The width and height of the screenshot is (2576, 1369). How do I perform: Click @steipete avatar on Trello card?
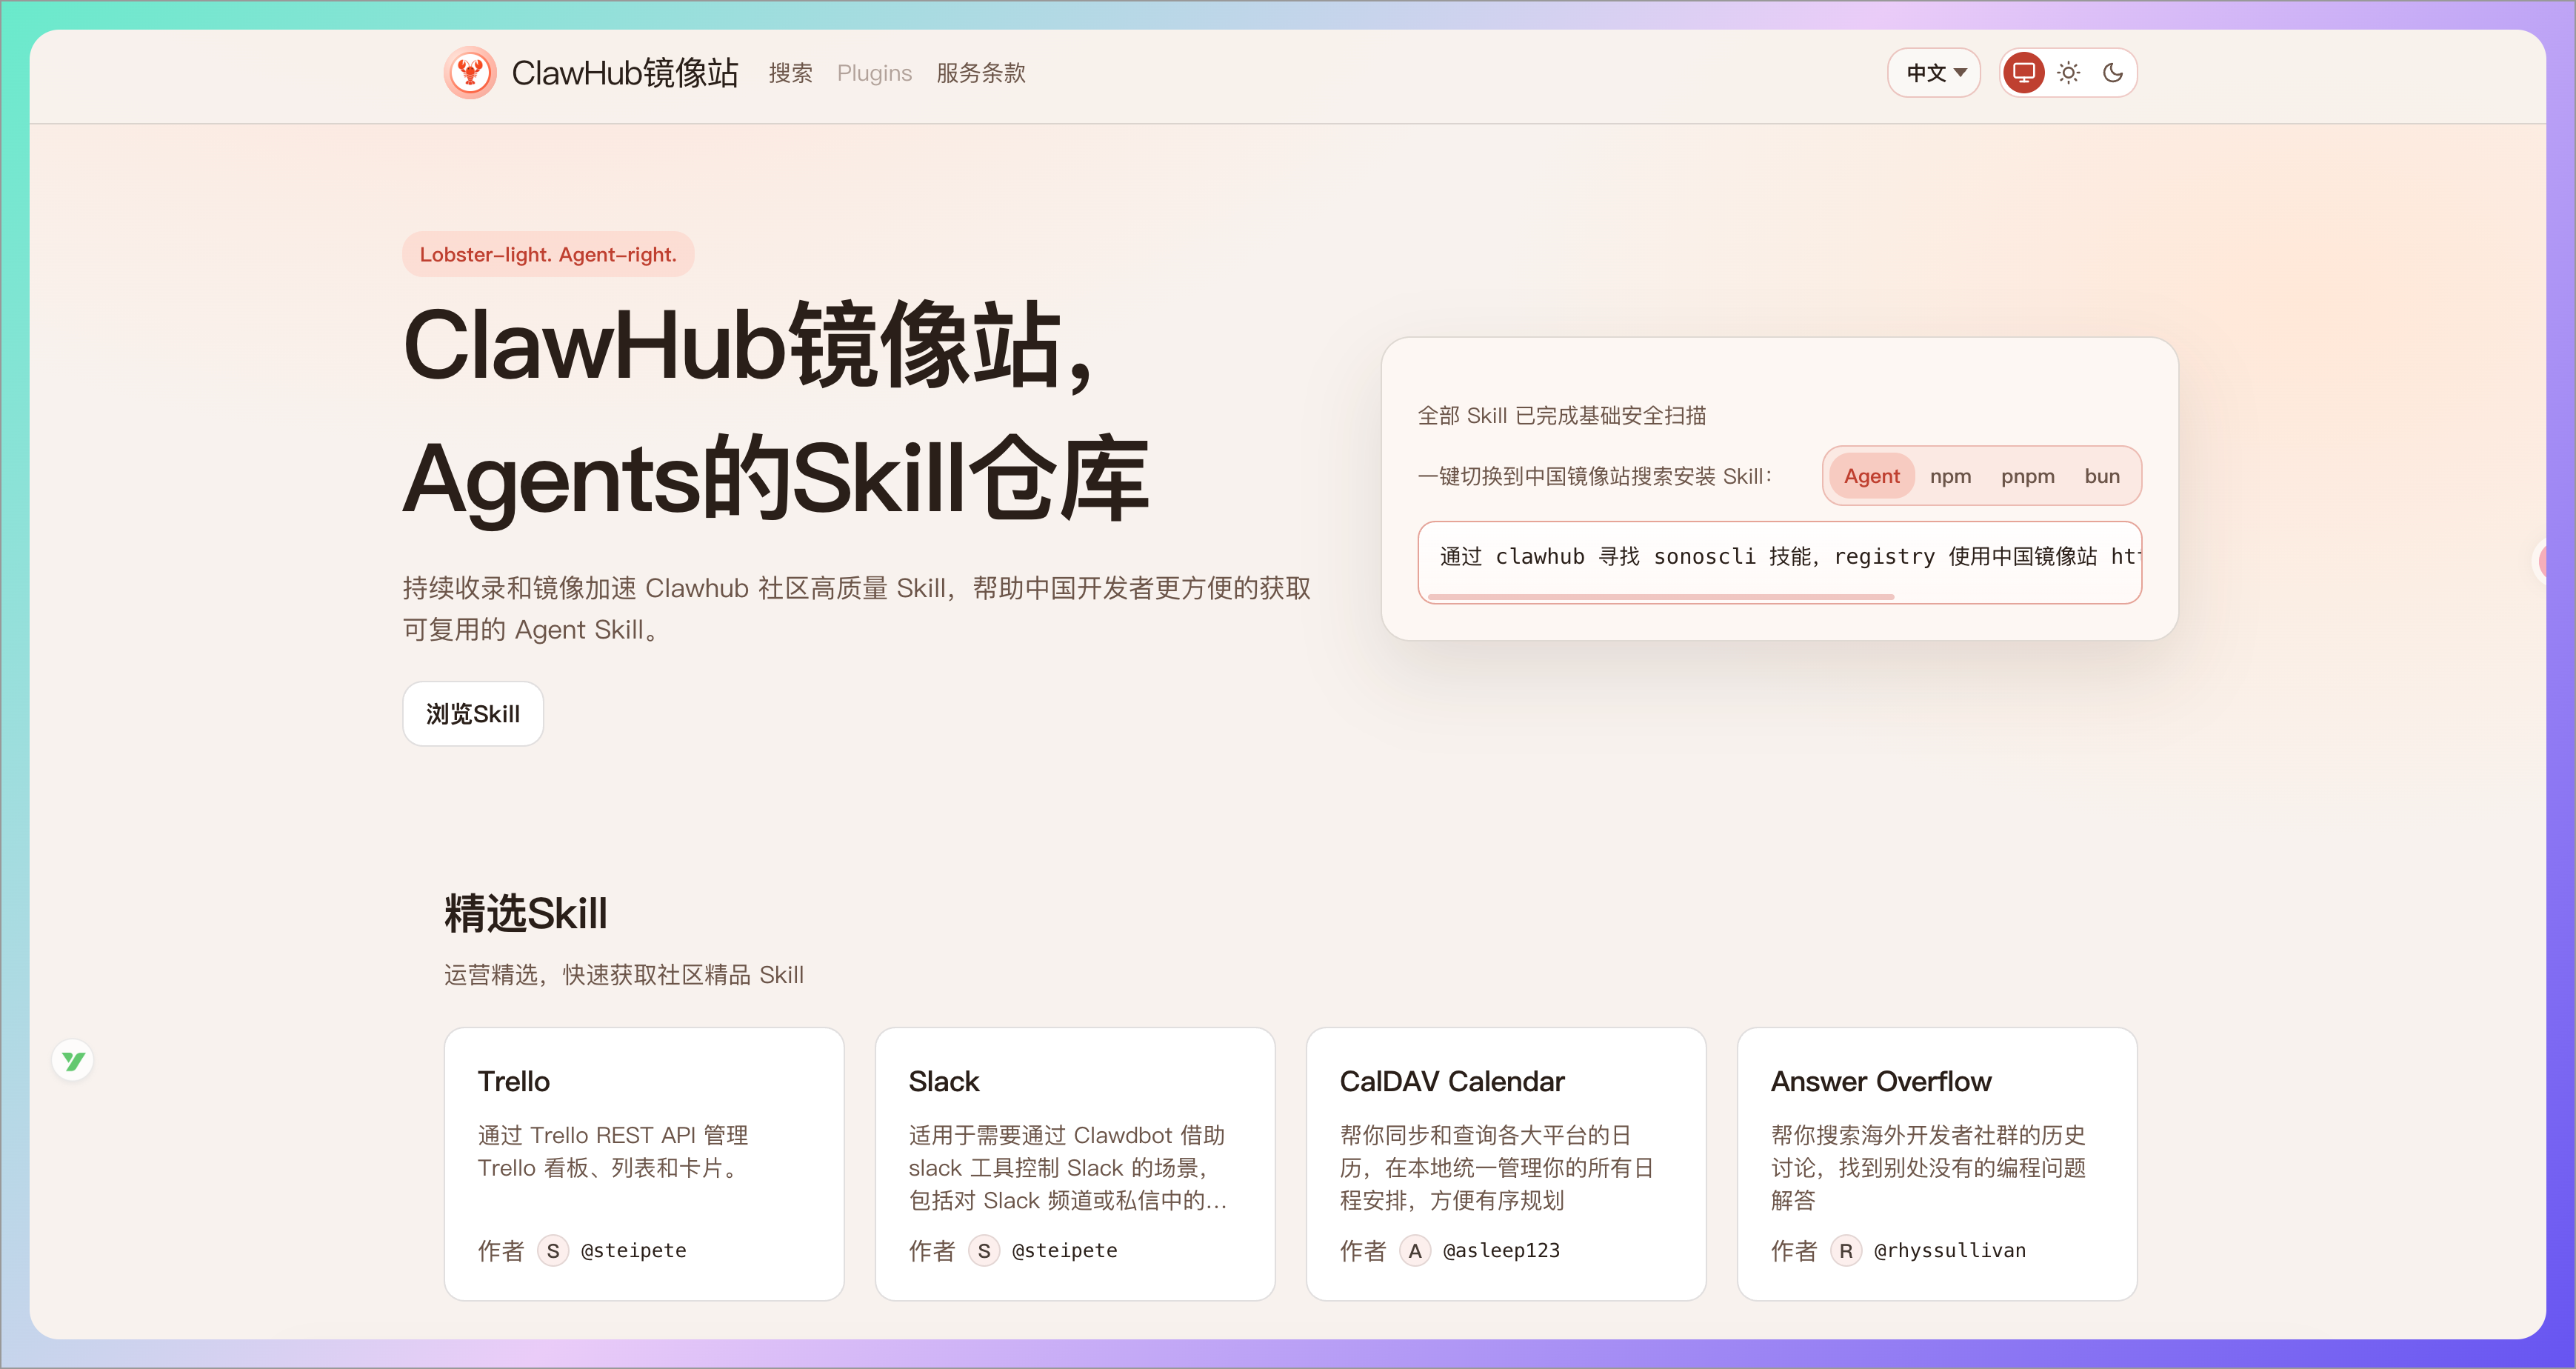click(x=552, y=1250)
